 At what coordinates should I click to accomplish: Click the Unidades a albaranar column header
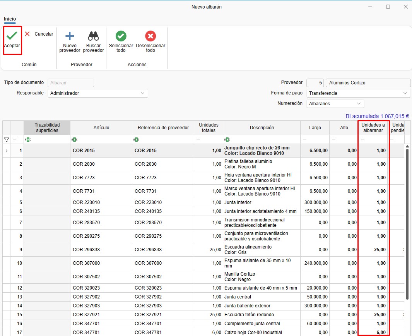[x=373, y=128]
